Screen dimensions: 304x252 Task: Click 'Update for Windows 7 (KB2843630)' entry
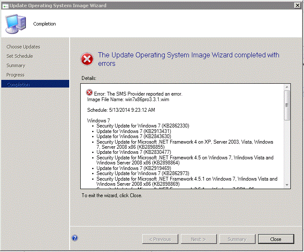click(x=134, y=136)
